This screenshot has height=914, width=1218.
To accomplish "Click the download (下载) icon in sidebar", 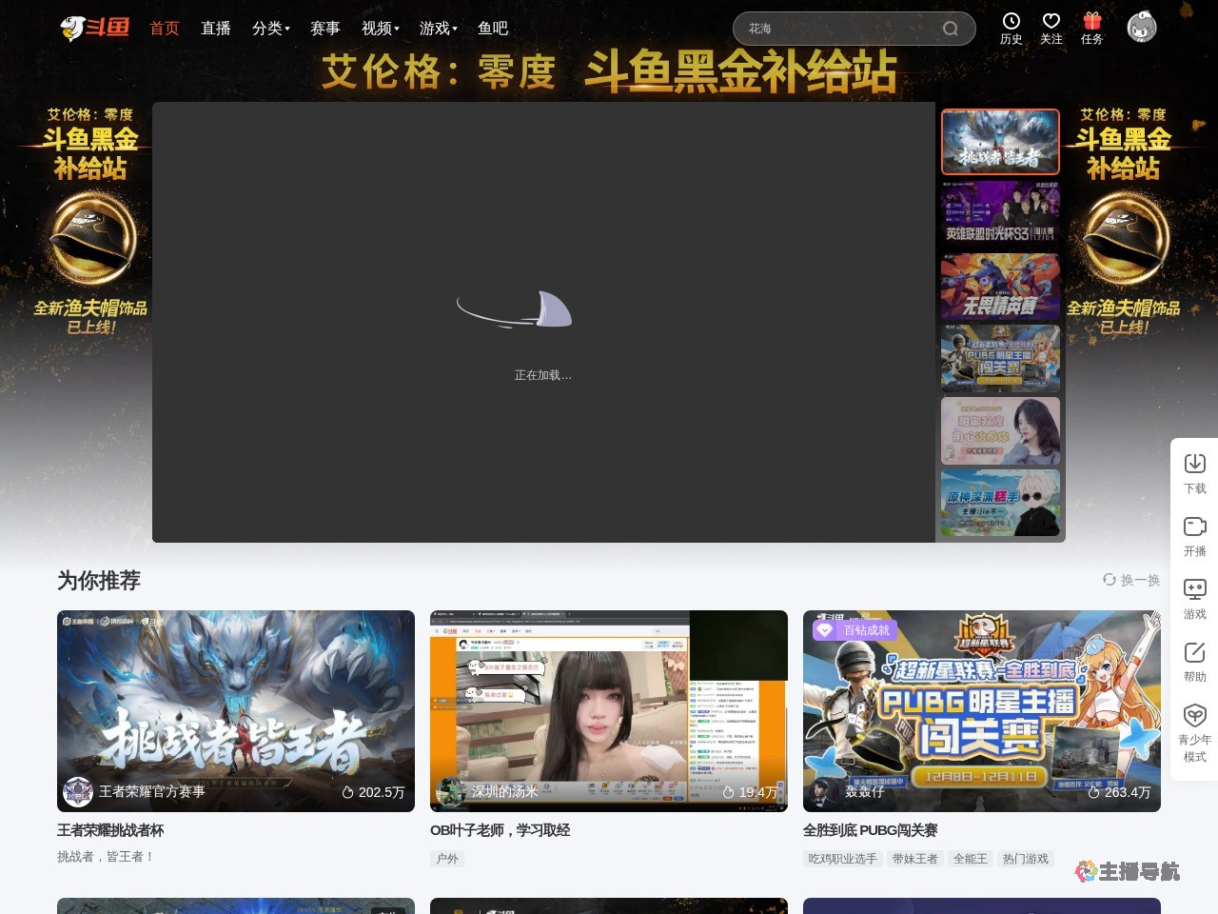I will coord(1194,471).
